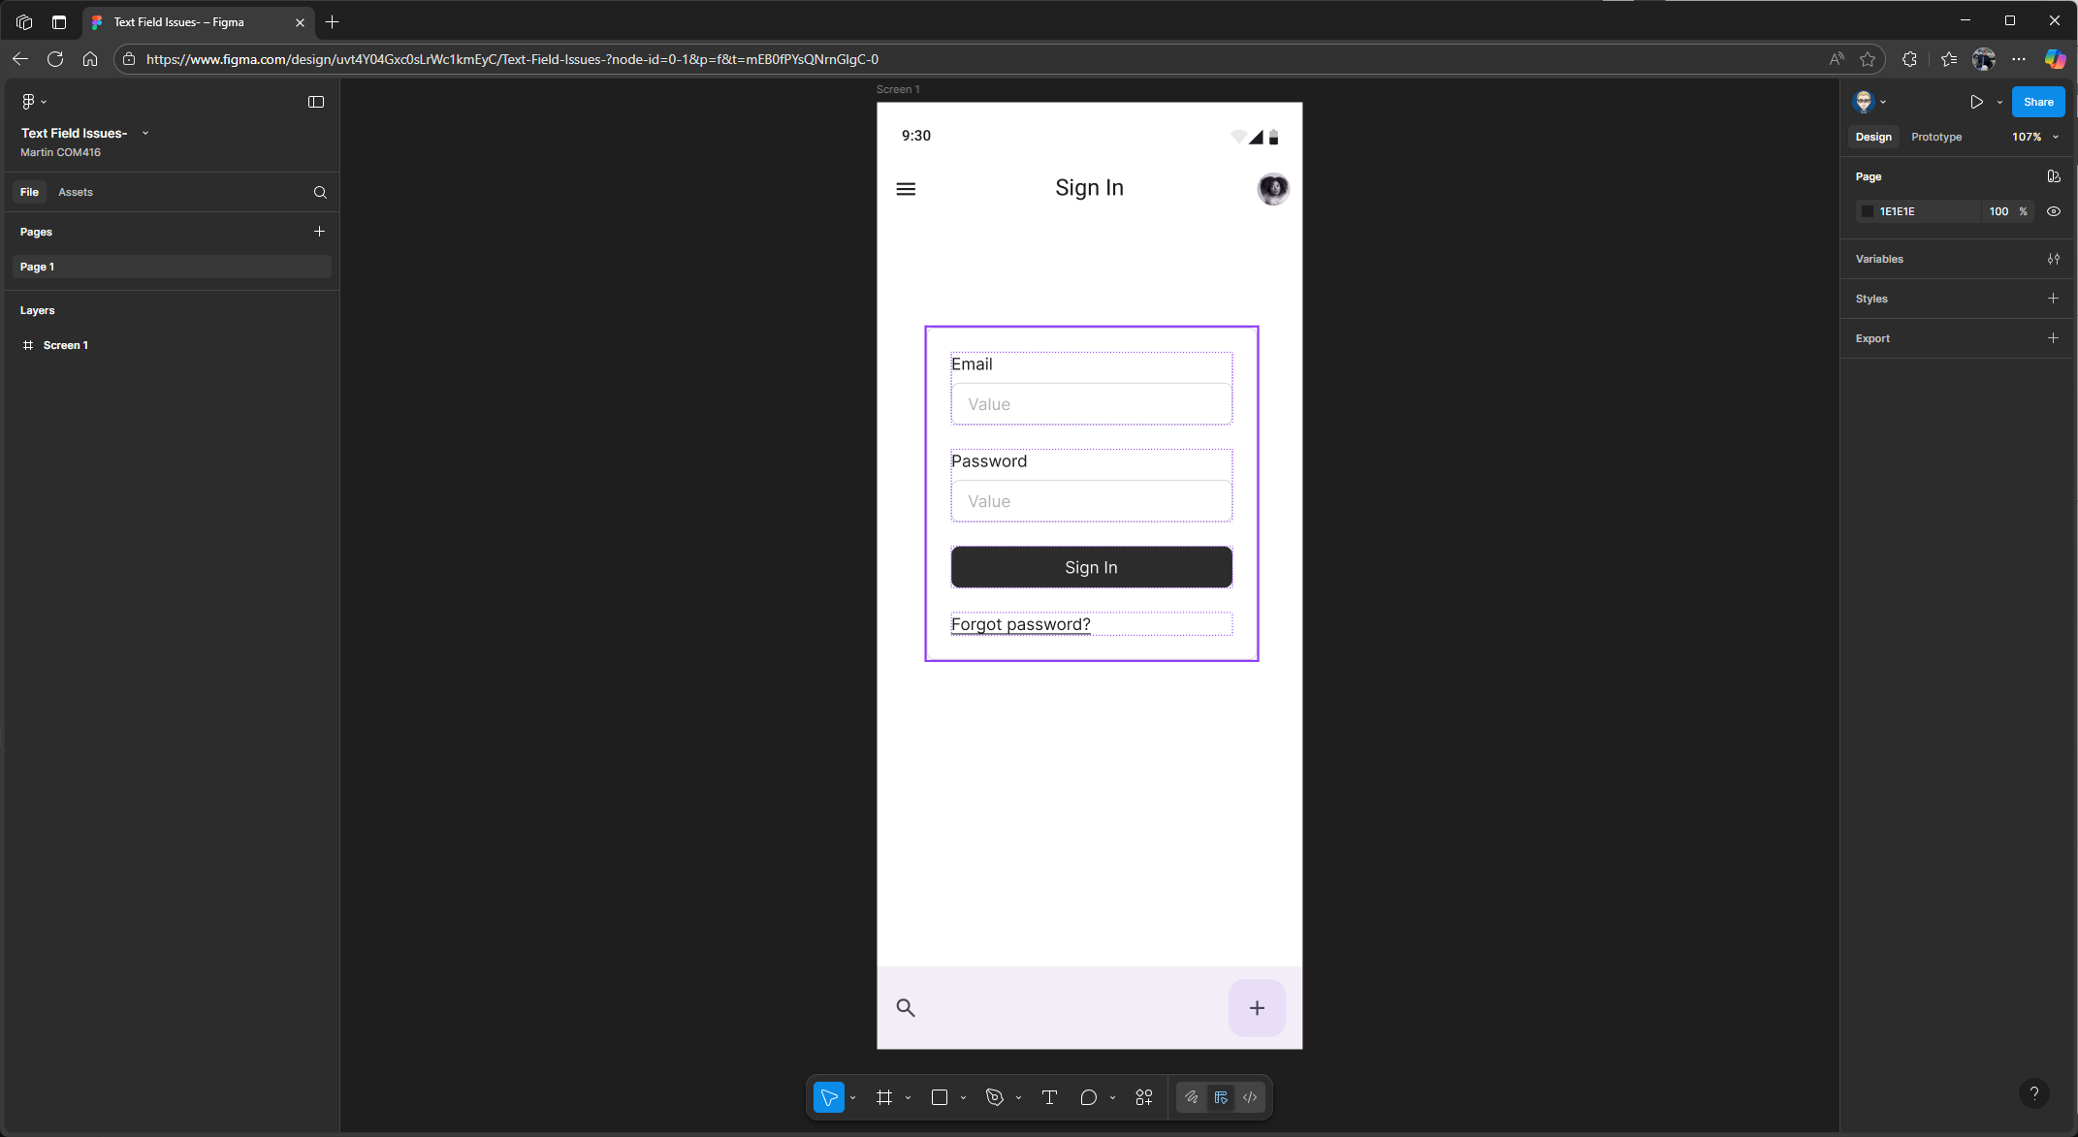Open the zoom level 107% dropdown
Image resolution: width=2078 pixels, height=1137 pixels.
click(2034, 137)
